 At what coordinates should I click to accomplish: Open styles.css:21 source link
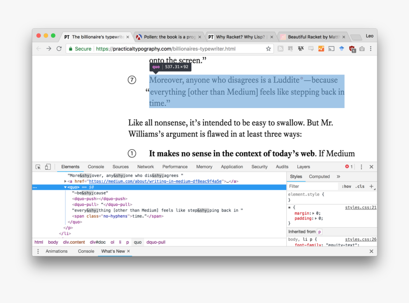click(x=360, y=208)
